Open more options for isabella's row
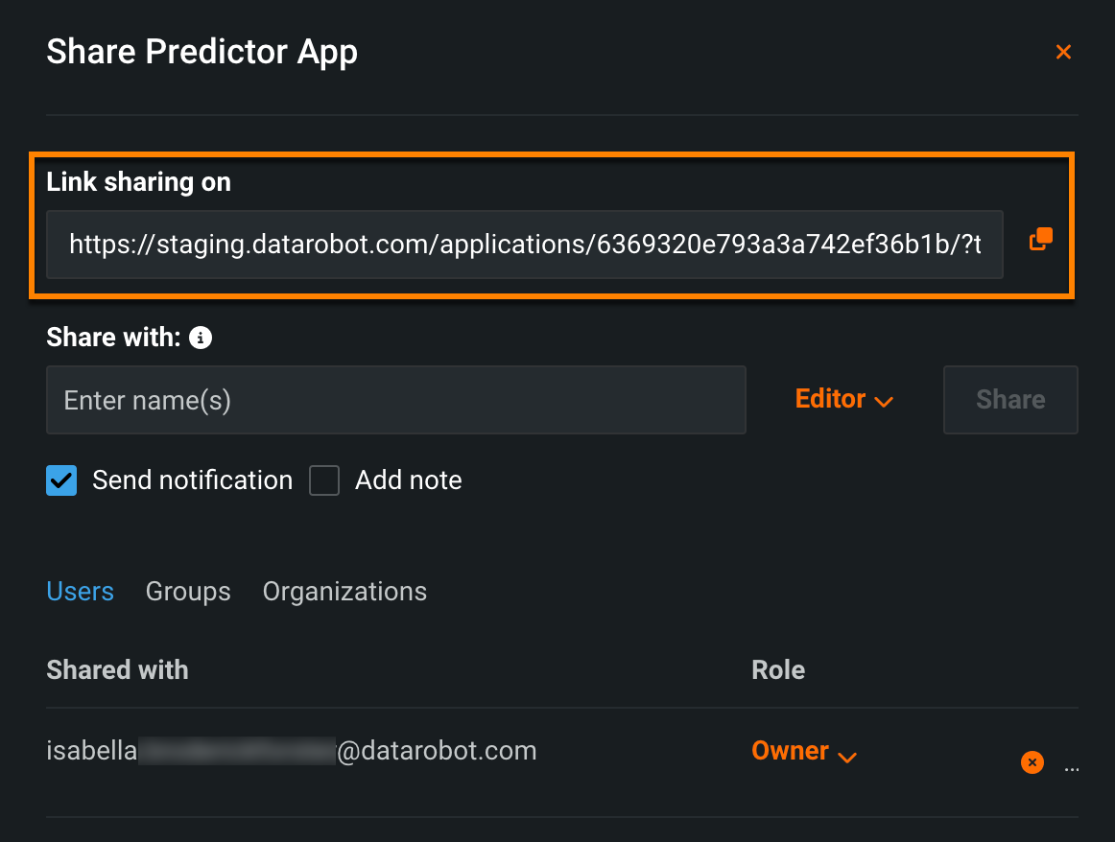The height and width of the screenshot is (842, 1115). (1072, 765)
